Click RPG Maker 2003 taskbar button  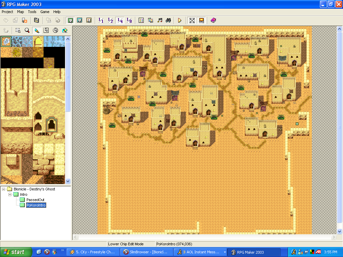tap(254, 252)
